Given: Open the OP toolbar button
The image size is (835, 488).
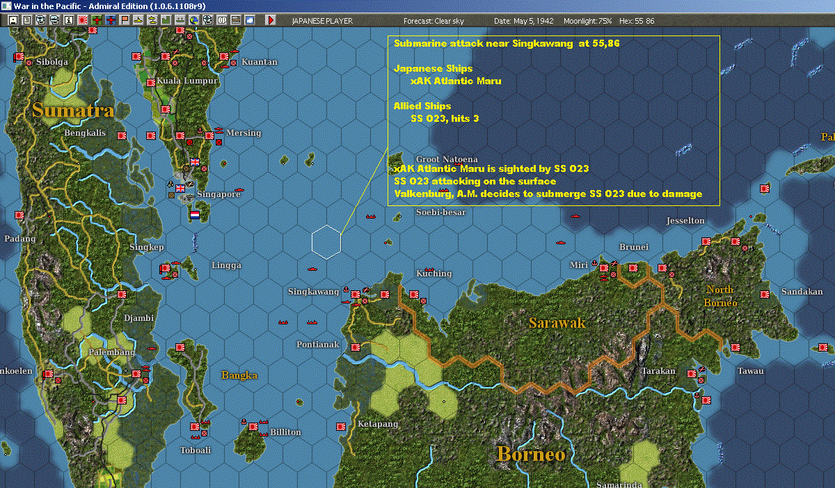Looking at the screenshot, I should tap(222, 20).
